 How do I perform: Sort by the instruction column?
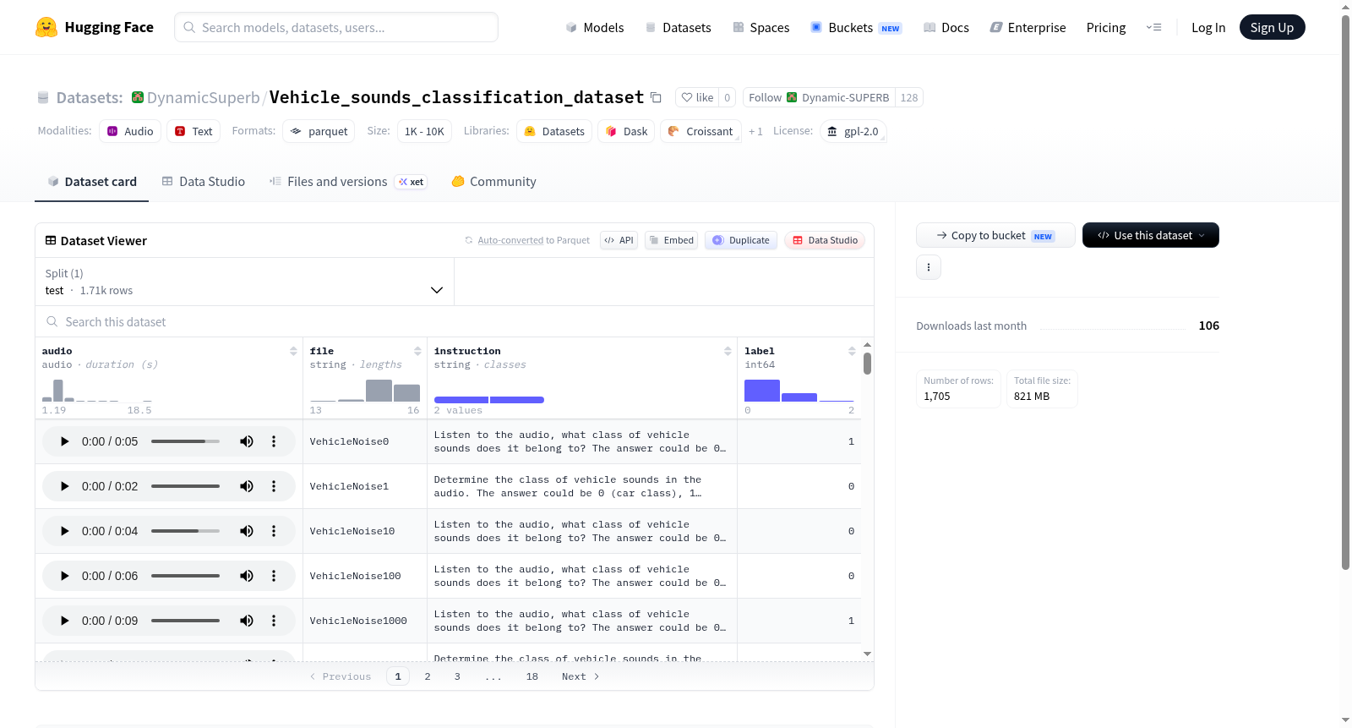[x=728, y=351]
